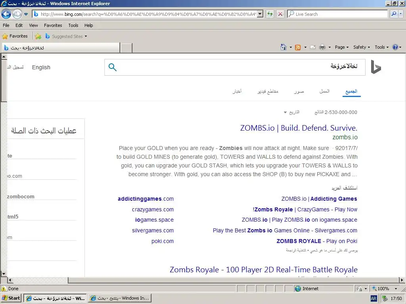Open the ZOMBS.io on iogames.space link
The width and height of the screenshot is (406, 304).
[299, 220]
